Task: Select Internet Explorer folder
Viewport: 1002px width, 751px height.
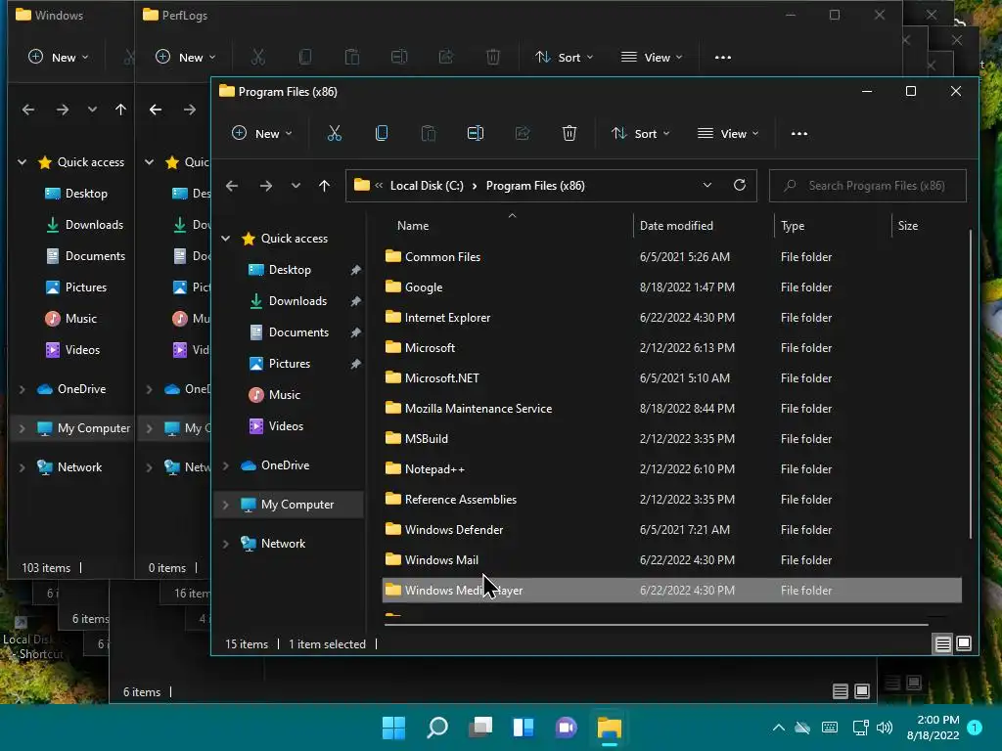Action: click(x=672, y=318)
